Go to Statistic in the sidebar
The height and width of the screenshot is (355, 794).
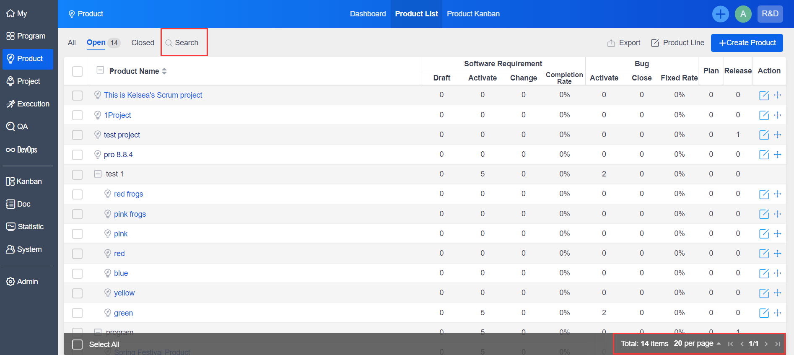pos(25,227)
